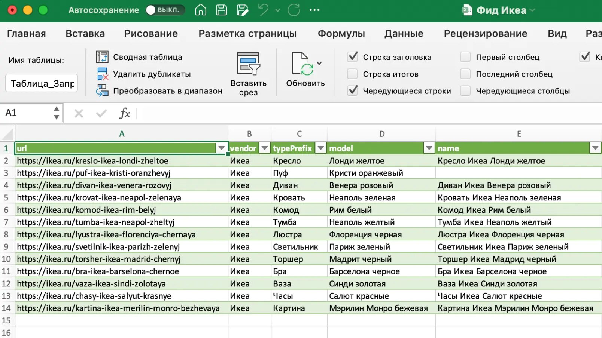Switch to the Рецензирование tab
This screenshot has height=338, width=602.
[x=486, y=34]
